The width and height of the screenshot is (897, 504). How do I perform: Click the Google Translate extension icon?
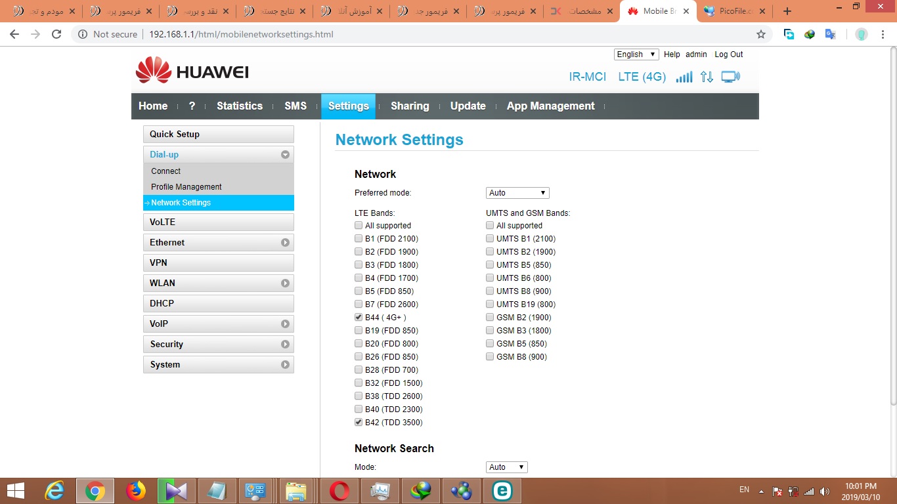830,34
